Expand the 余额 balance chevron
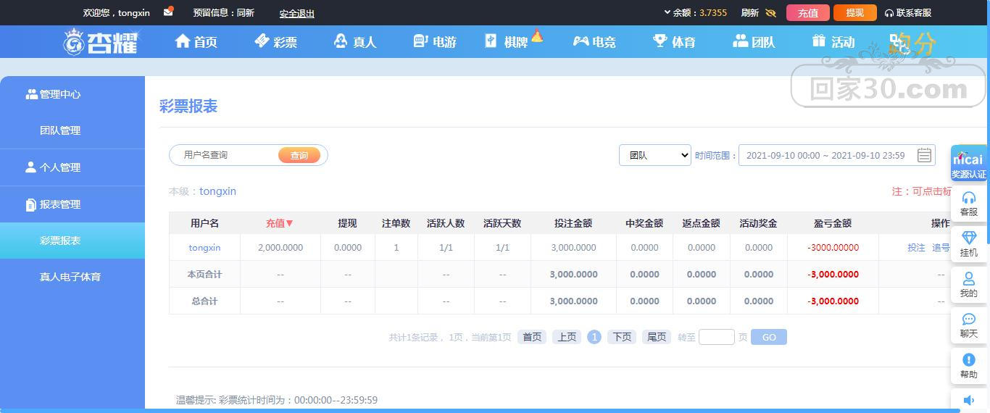Viewport: 990px width, 413px height. [667, 12]
